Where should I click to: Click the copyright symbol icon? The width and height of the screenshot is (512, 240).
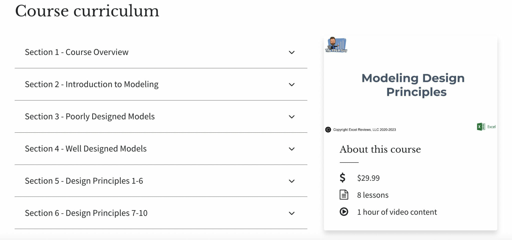click(328, 130)
